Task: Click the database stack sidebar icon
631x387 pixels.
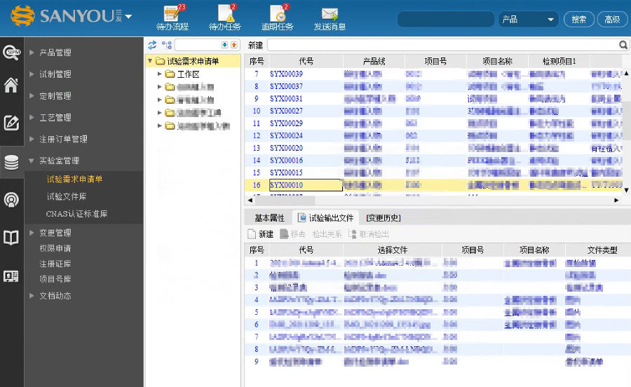Action: 11,163
